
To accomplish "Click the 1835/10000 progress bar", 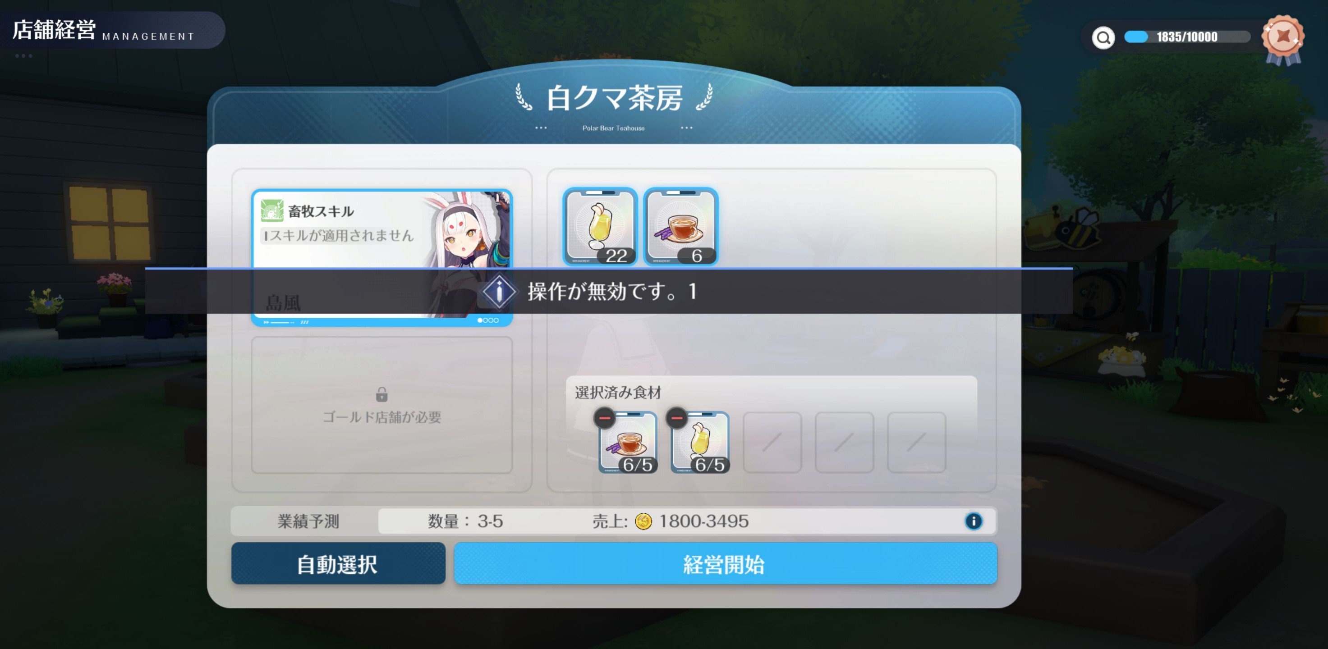I will 1187,37.
